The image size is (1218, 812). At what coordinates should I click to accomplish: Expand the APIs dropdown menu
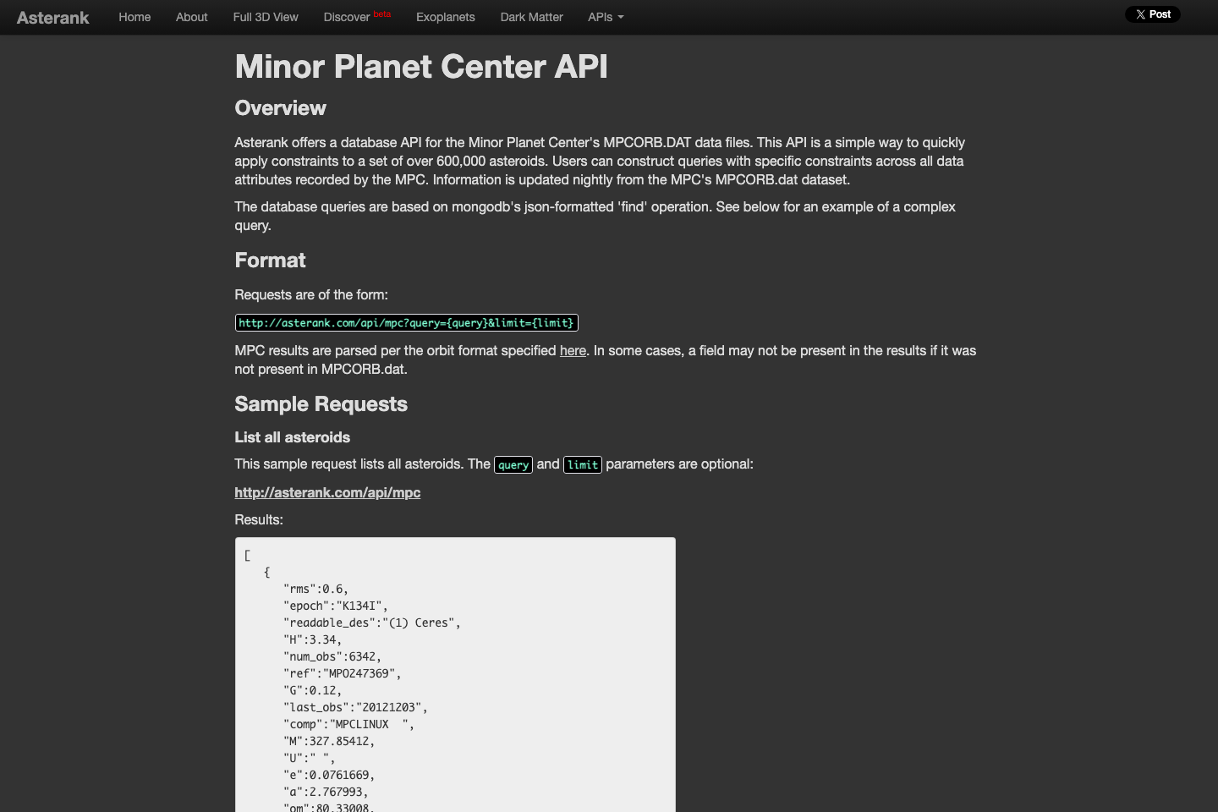[x=601, y=17]
